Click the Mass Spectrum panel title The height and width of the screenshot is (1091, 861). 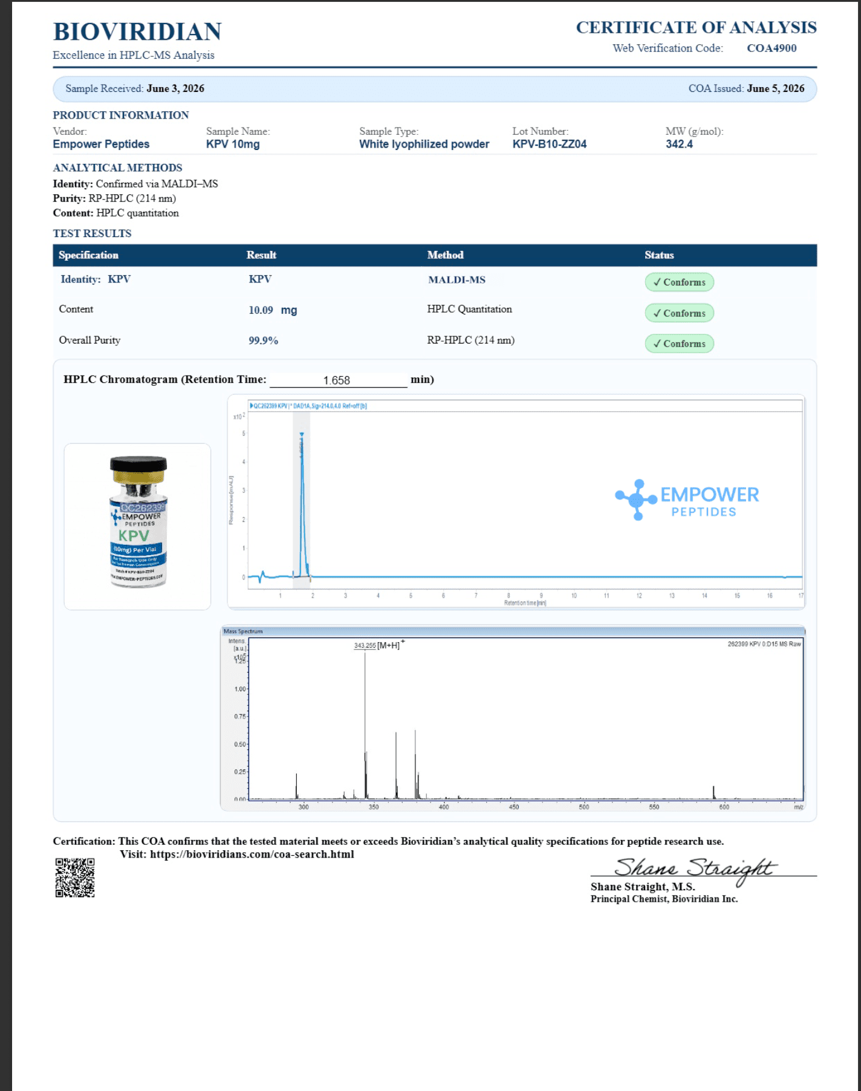[243, 631]
